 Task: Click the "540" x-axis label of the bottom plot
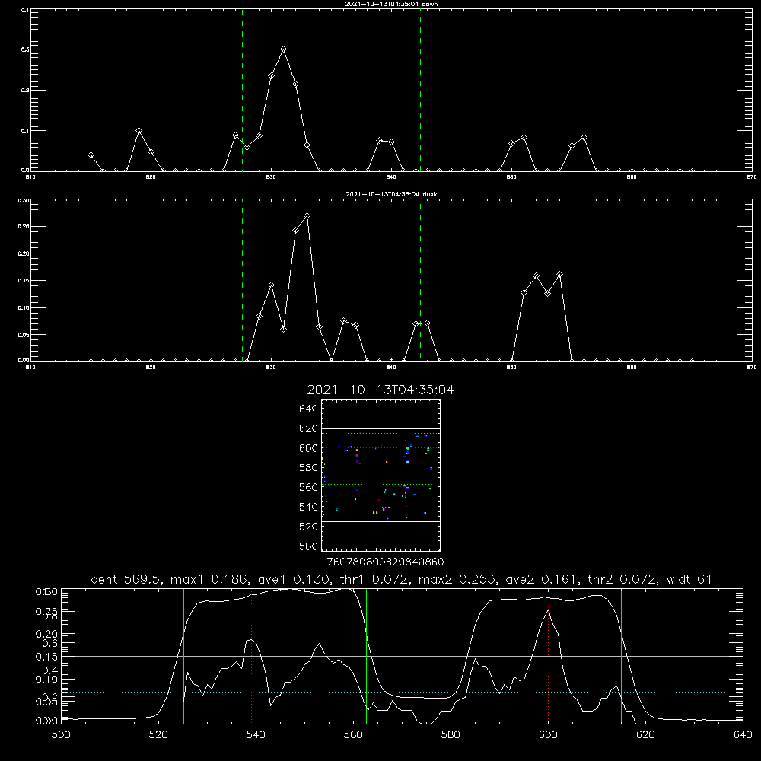pos(256,735)
